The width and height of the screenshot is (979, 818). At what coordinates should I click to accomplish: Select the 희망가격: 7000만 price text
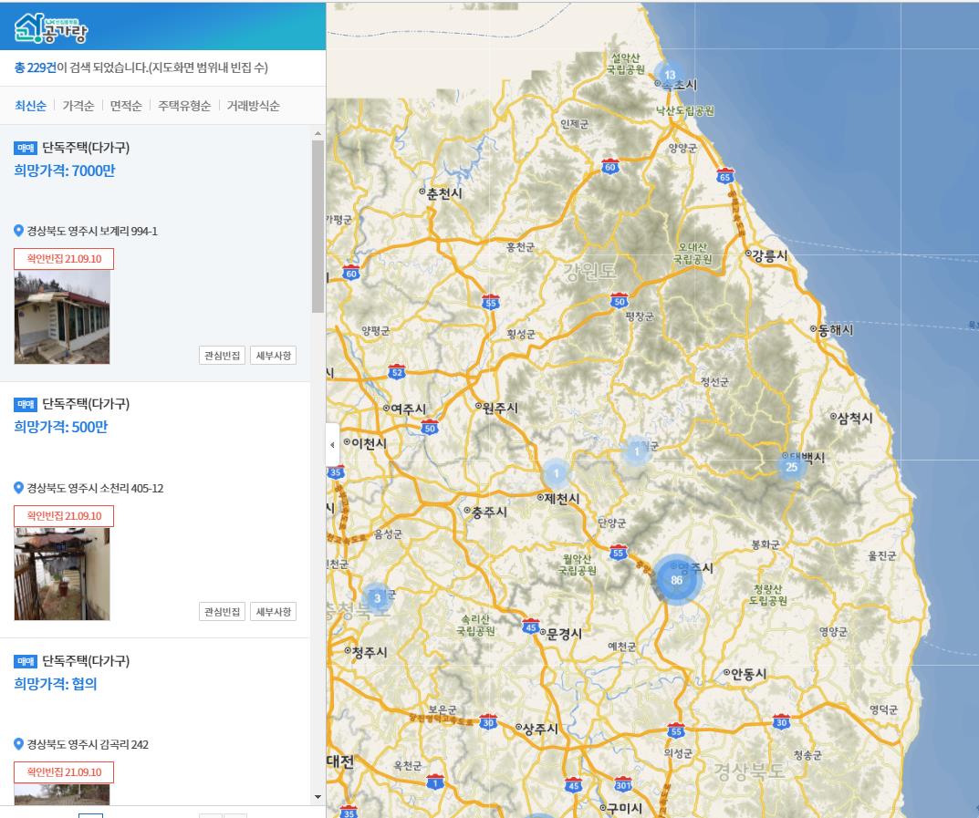click(64, 171)
